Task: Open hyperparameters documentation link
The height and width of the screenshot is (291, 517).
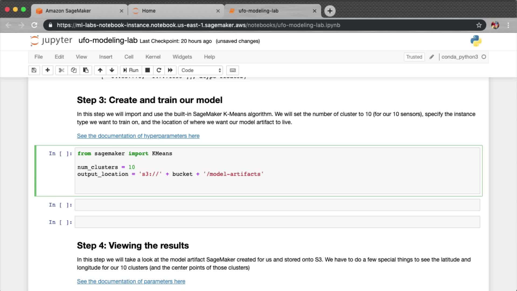Action: (x=138, y=136)
